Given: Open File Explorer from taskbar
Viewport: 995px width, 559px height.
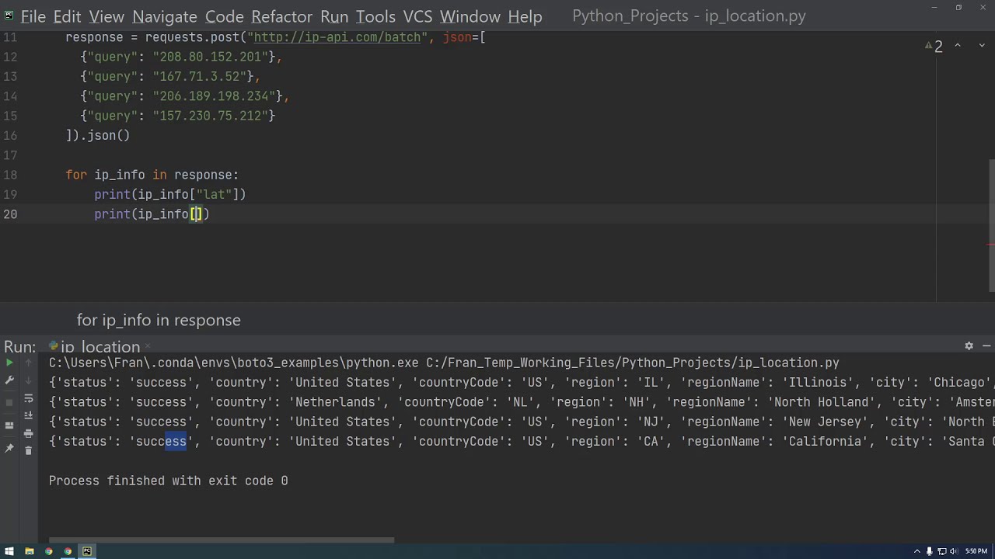Looking at the screenshot, I should 30,551.
